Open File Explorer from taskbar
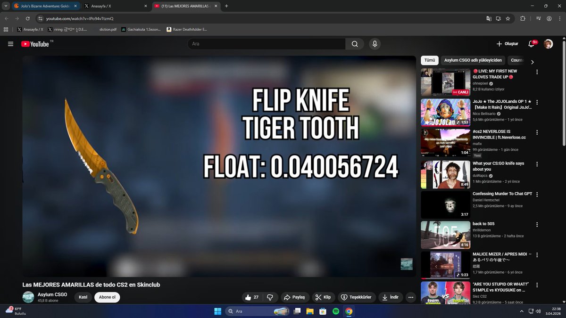This screenshot has height=318, width=566. (310, 311)
